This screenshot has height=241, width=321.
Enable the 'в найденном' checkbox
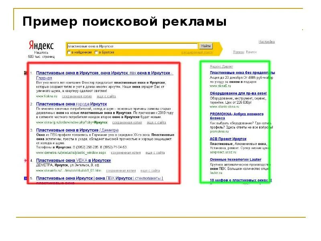pyautogui.click(x=69, y=53)
